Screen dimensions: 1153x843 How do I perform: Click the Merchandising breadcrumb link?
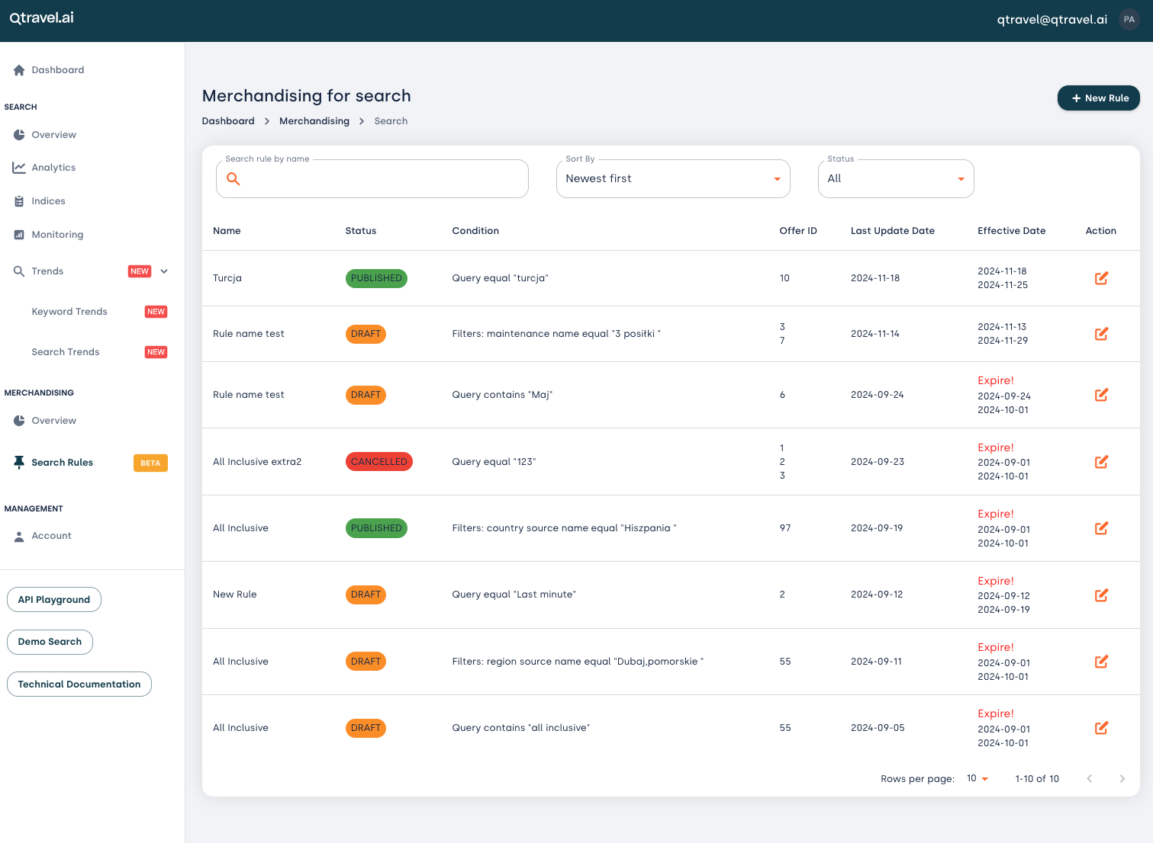click(314, 121)
